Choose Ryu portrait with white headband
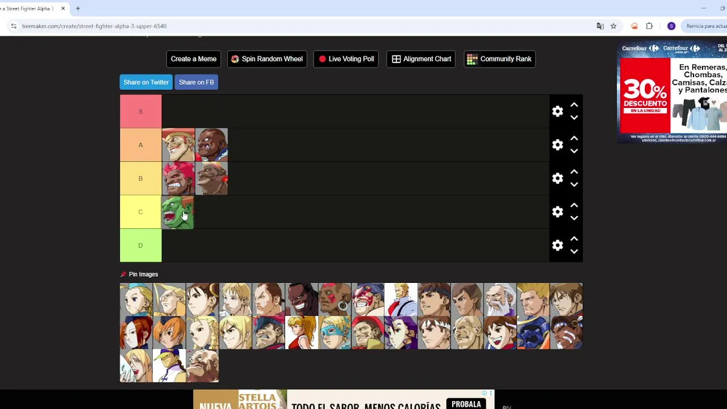727x409 pixels. click(434, 332)
